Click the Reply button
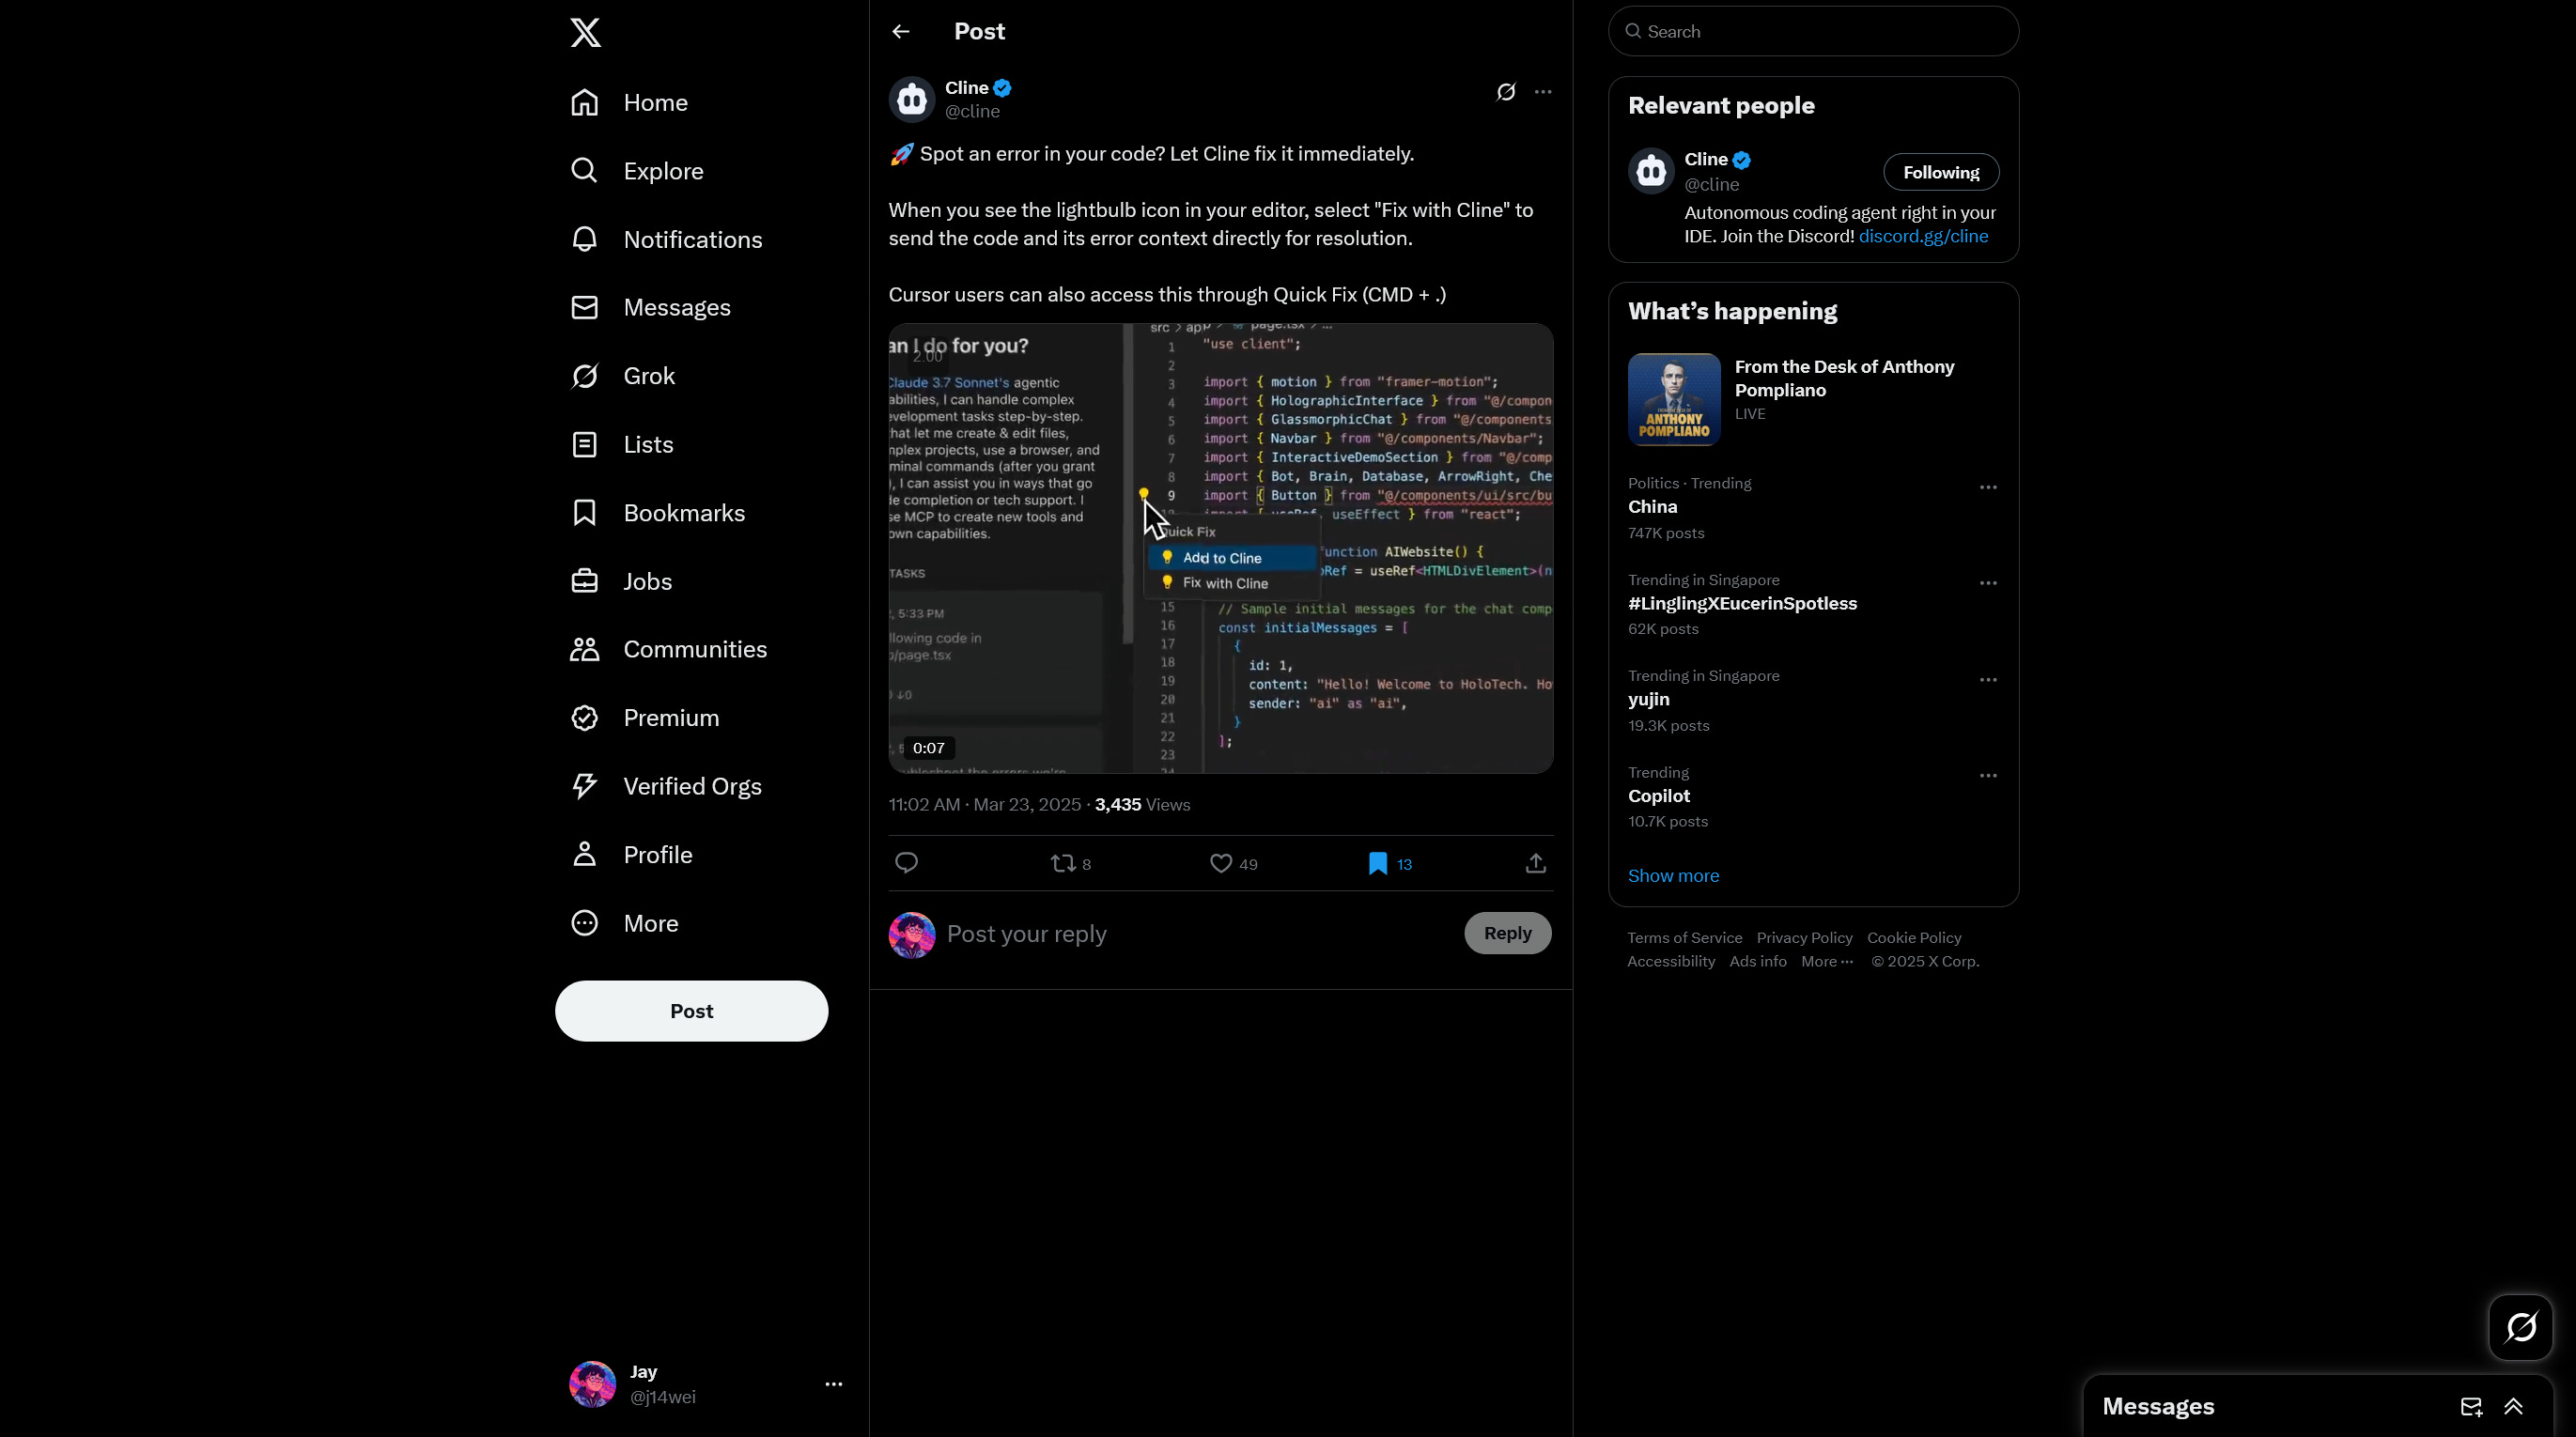Screen dimensions: 2576x1437 pyautogui.click(x=1507, y=933)
